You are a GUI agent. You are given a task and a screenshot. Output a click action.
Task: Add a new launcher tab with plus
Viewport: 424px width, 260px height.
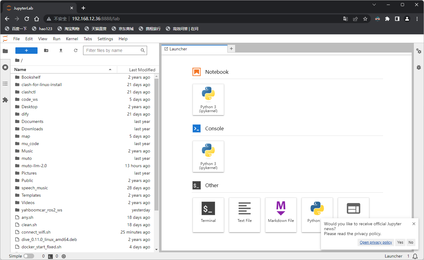231,49
